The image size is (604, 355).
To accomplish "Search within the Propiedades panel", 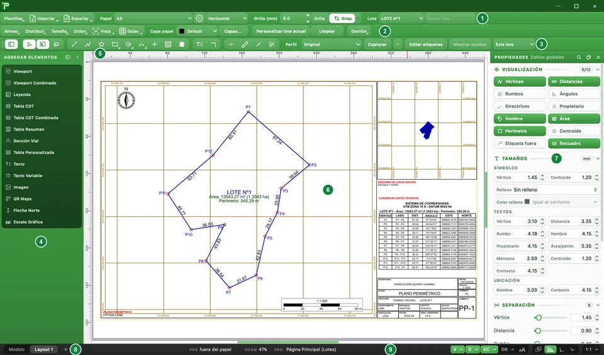I will tap(579, 57).
